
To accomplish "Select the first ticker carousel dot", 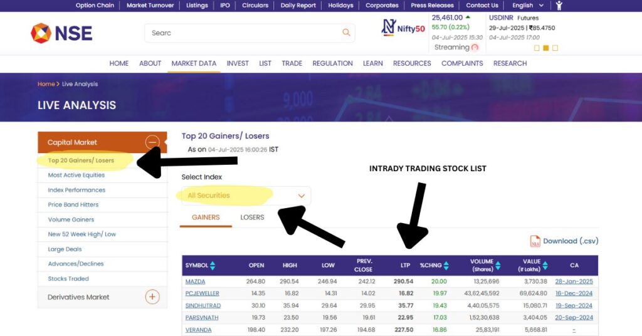I will pos(537,48).
